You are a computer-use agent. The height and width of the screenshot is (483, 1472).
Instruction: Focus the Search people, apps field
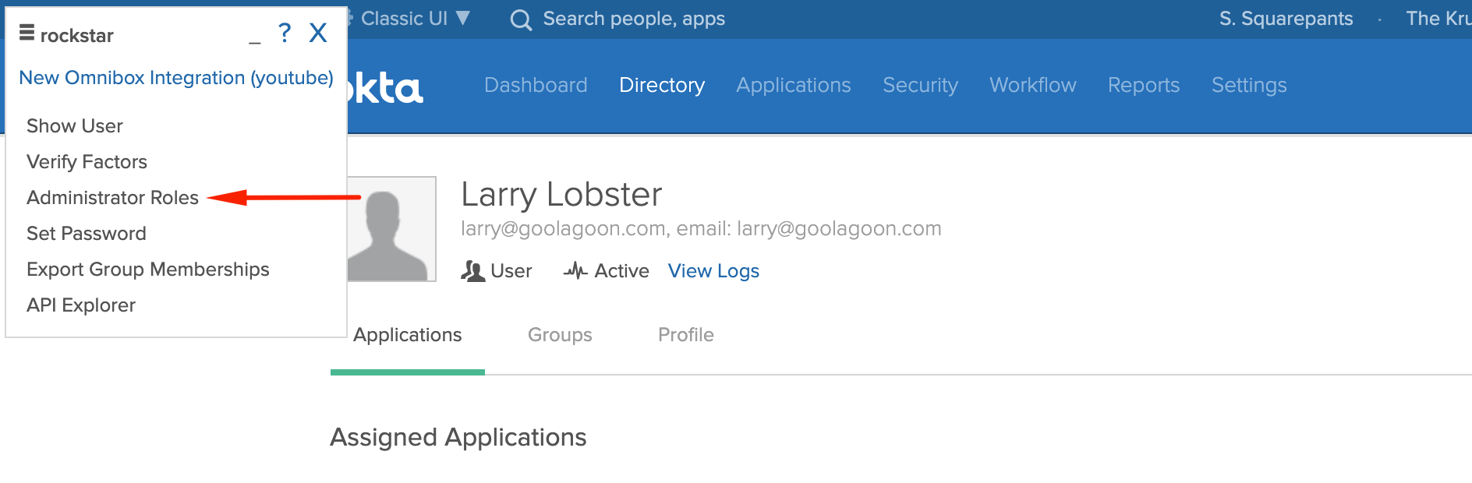pos(634,19)
